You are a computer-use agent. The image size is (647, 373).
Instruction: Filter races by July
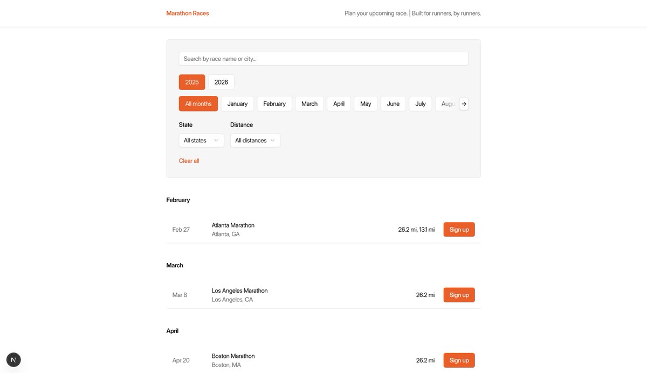[421, 103]
